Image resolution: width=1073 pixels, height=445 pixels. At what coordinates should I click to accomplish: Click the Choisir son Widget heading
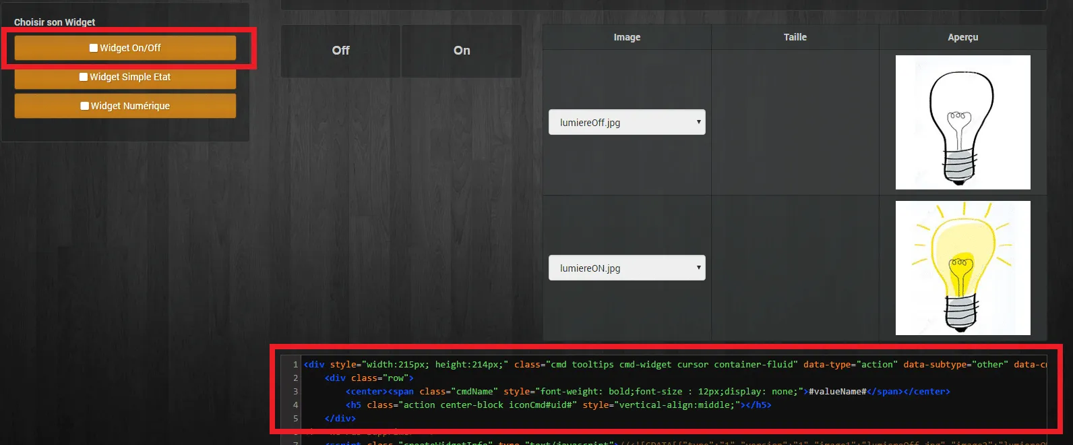pos(55,22)
